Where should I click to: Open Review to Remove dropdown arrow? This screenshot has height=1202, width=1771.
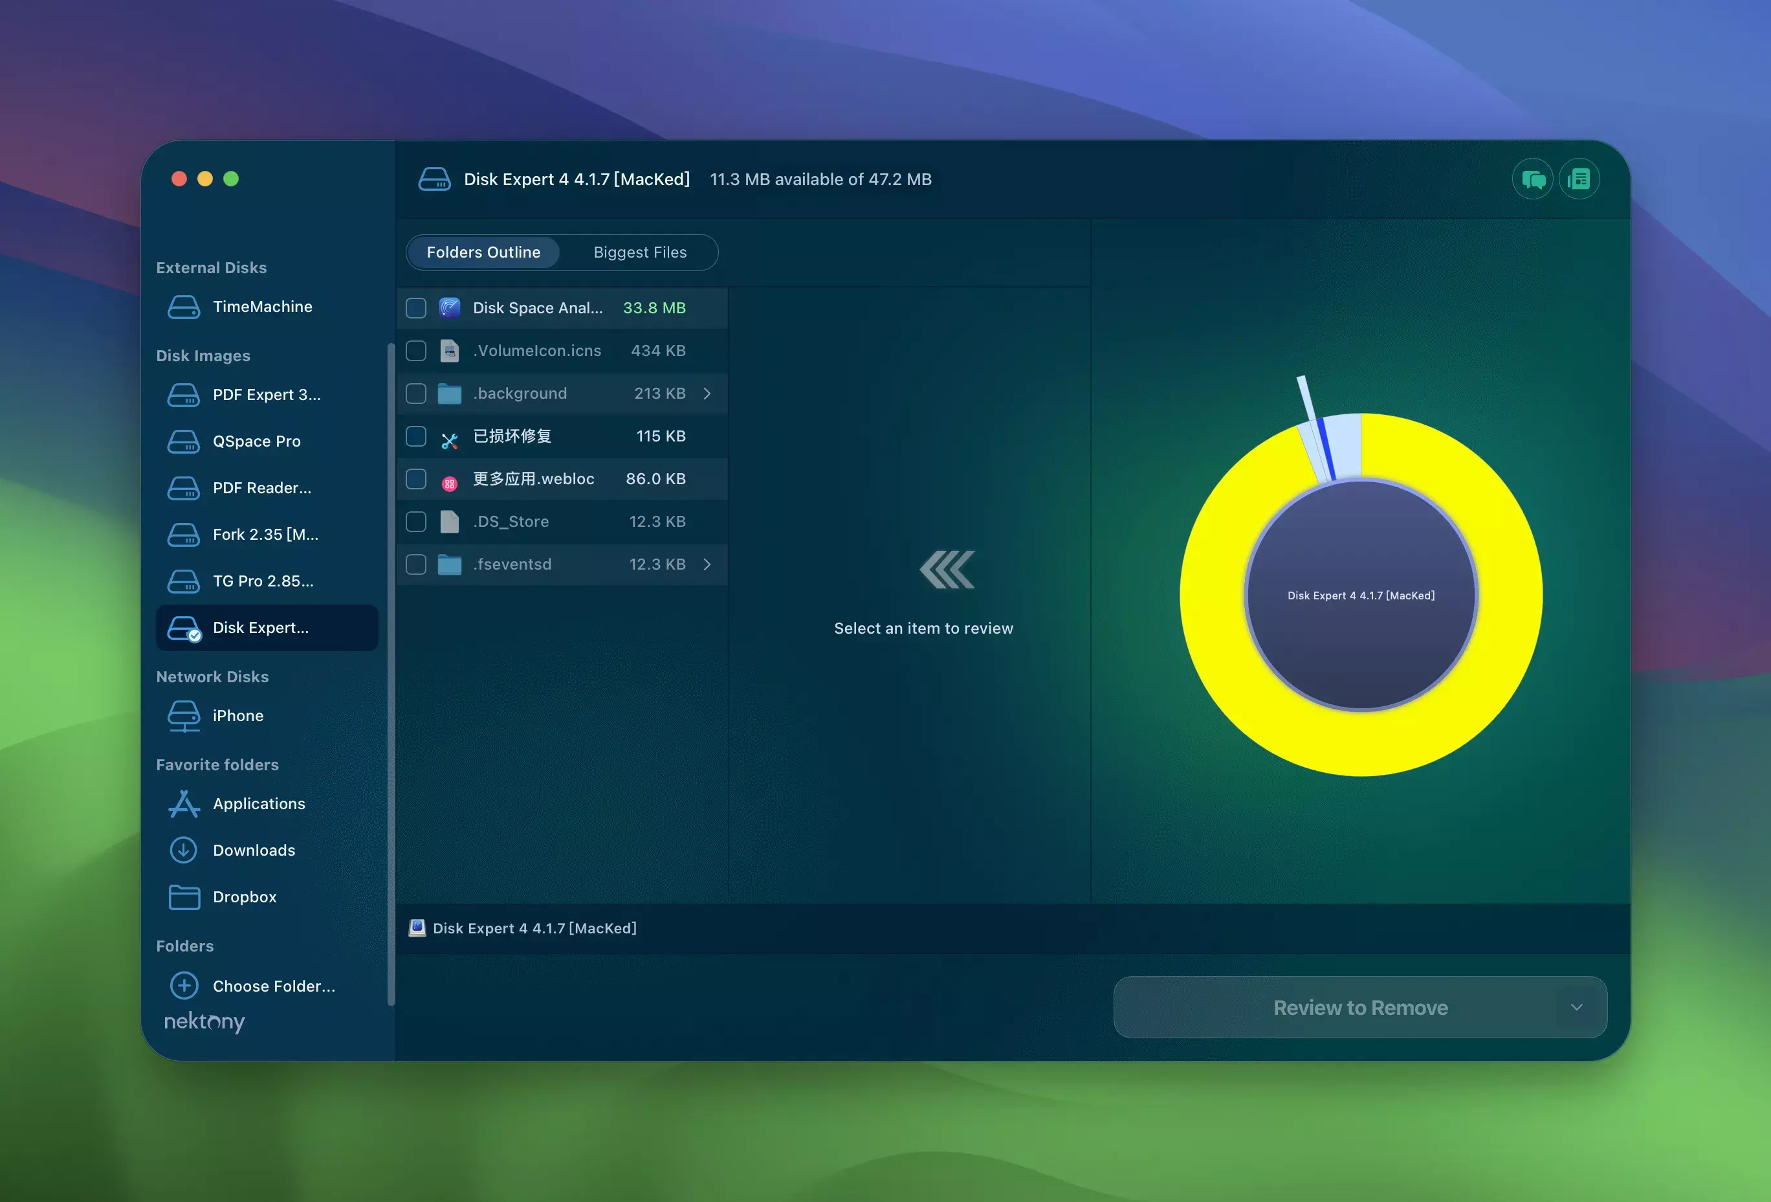tap(1577, 1007)
